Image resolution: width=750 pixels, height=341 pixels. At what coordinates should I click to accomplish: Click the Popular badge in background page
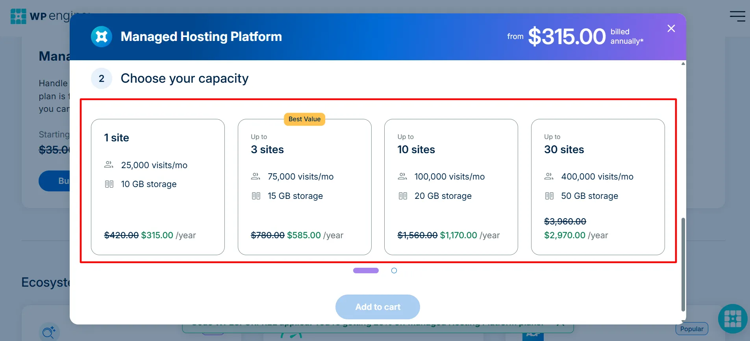point(692,329)
